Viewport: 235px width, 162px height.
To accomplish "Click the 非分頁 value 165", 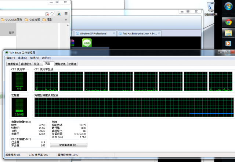I will click(43, 146).
